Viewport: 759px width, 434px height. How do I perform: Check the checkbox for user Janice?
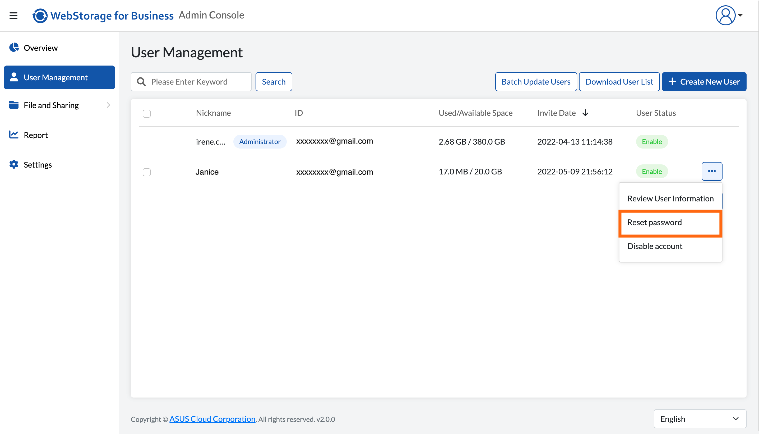[147, 172]
